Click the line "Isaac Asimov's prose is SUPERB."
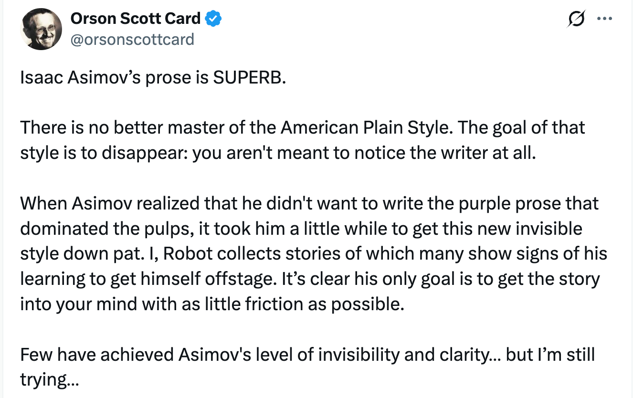 tap(153, 77)
